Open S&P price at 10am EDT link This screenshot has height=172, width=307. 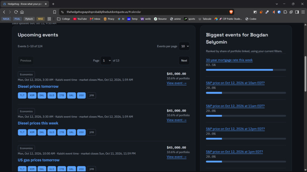pos(235,83)
